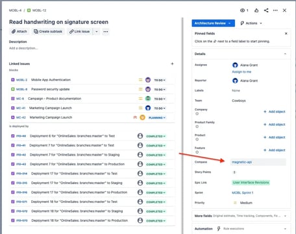Open Deployment 17 to Production issue
The height and width of the screenshot is (234, 296).
(79, 193)
